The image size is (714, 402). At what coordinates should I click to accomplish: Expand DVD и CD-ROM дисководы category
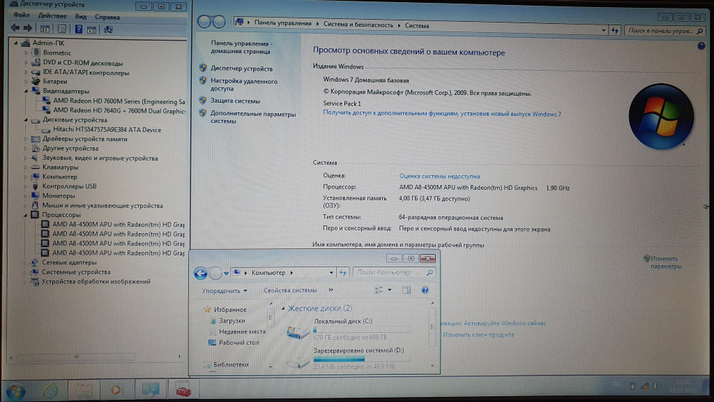tap(26, 63)
